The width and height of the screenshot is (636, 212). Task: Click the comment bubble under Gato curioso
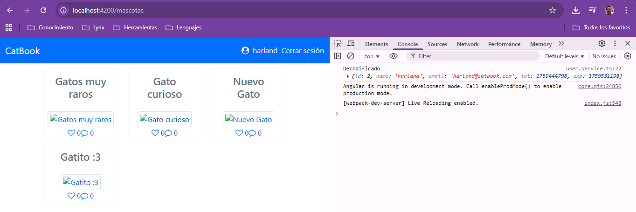[x=168, y=133]
